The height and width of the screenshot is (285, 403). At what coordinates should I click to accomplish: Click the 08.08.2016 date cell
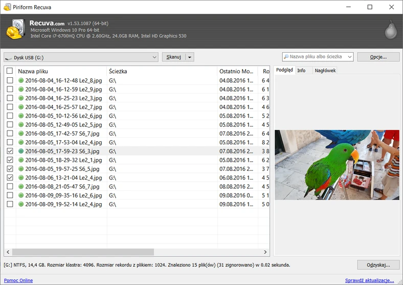(236, 186)
